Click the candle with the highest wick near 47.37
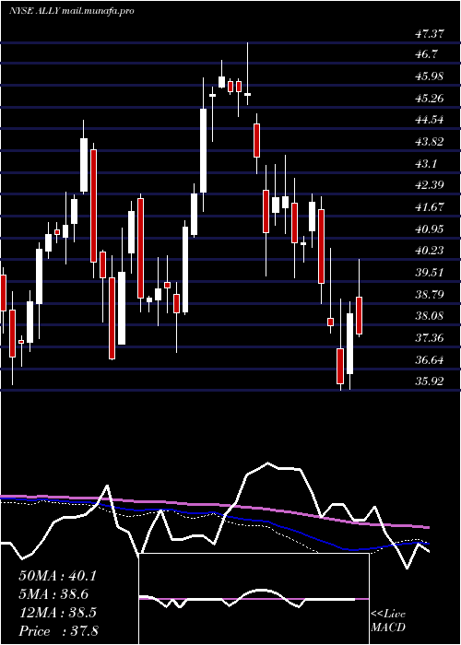This screenshot has width=461, height=645. point(247,74)
